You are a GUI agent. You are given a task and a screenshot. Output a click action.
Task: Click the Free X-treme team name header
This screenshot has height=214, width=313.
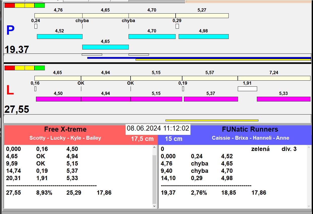click(65, 129)
